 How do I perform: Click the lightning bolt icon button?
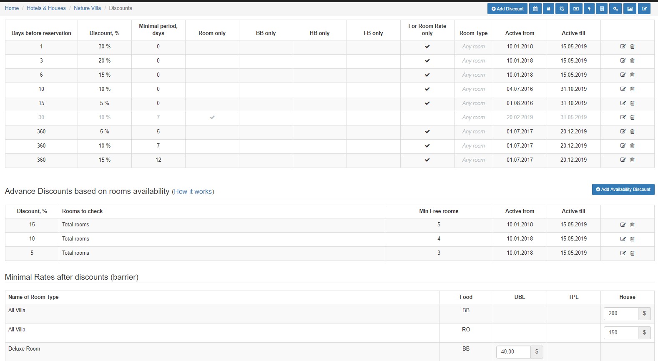pos(589,9)
